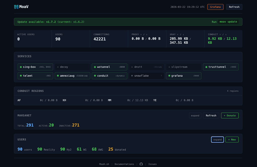Screen dimensions: 257x167
Task: Click the moav update command text
Action: (228, 22)
